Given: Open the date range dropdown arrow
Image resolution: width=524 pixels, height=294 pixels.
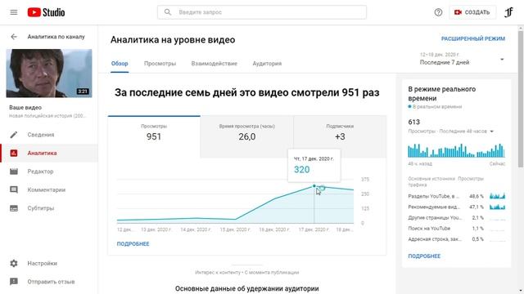Looking at the screenshot, I should coord(502,60).
